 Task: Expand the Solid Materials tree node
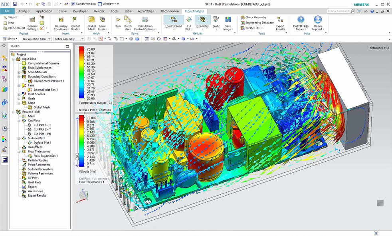pos(19,72)
